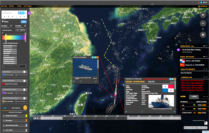This screenshot has height=133, width=209.
Task: Click the orange add data button
Action: pyautogui.click(x=25, y=108)
